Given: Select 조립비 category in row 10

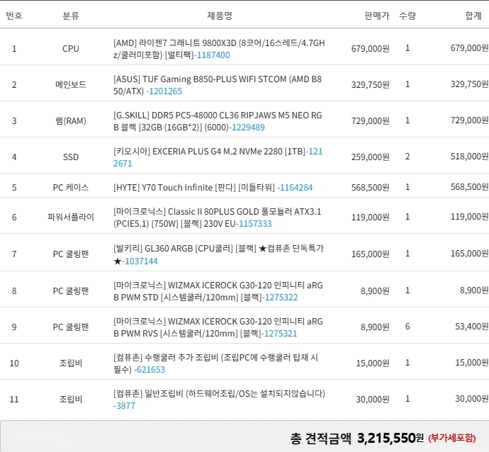Looking at the screenshot, I should [71, 363].
